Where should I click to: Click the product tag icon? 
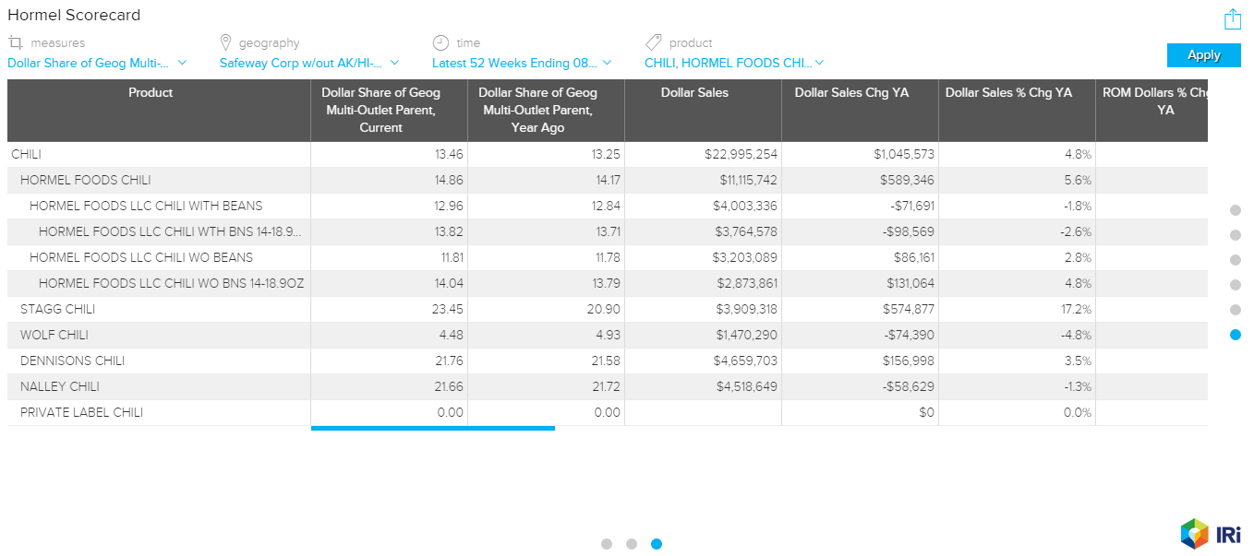[x=653, y=42]
